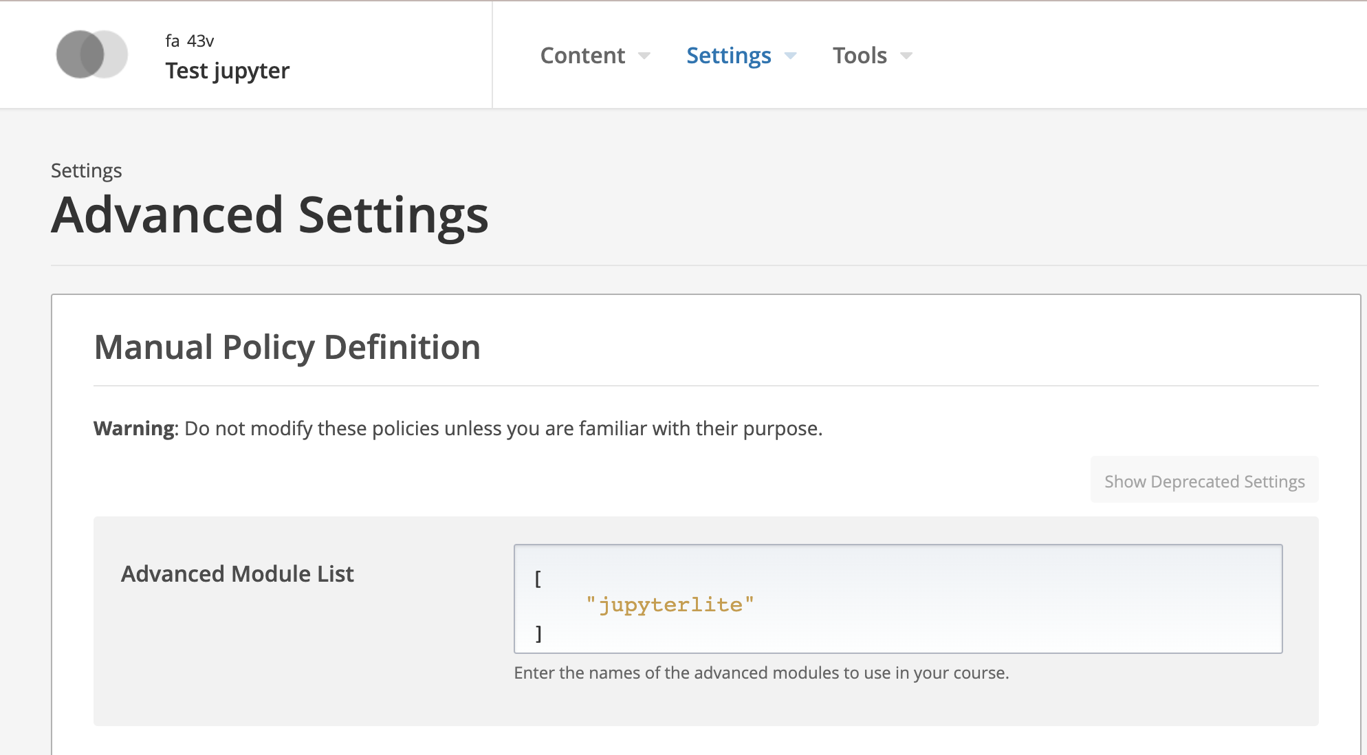The height and width of the screenshot is (755, 1367).
Task: Expand the Tools dropdown arrow
Action: [x=906, y=56]
